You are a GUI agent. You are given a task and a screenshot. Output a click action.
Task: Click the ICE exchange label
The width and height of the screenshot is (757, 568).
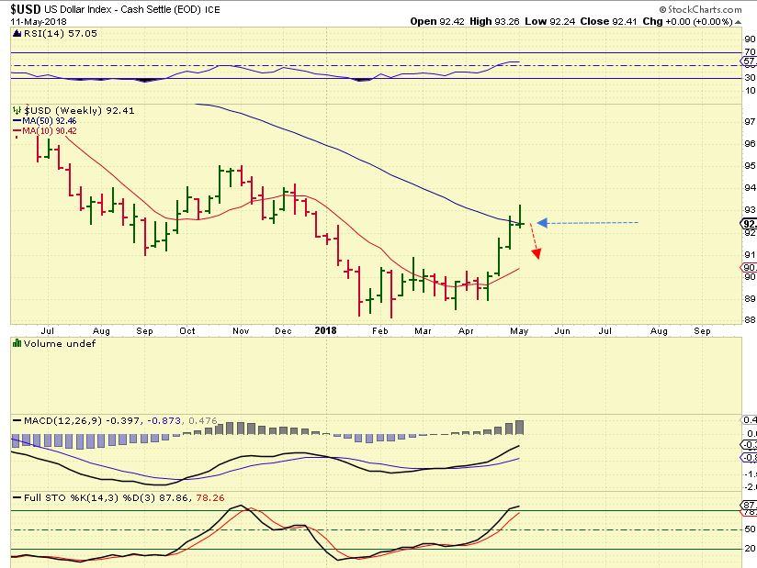[x=212, y=10]
